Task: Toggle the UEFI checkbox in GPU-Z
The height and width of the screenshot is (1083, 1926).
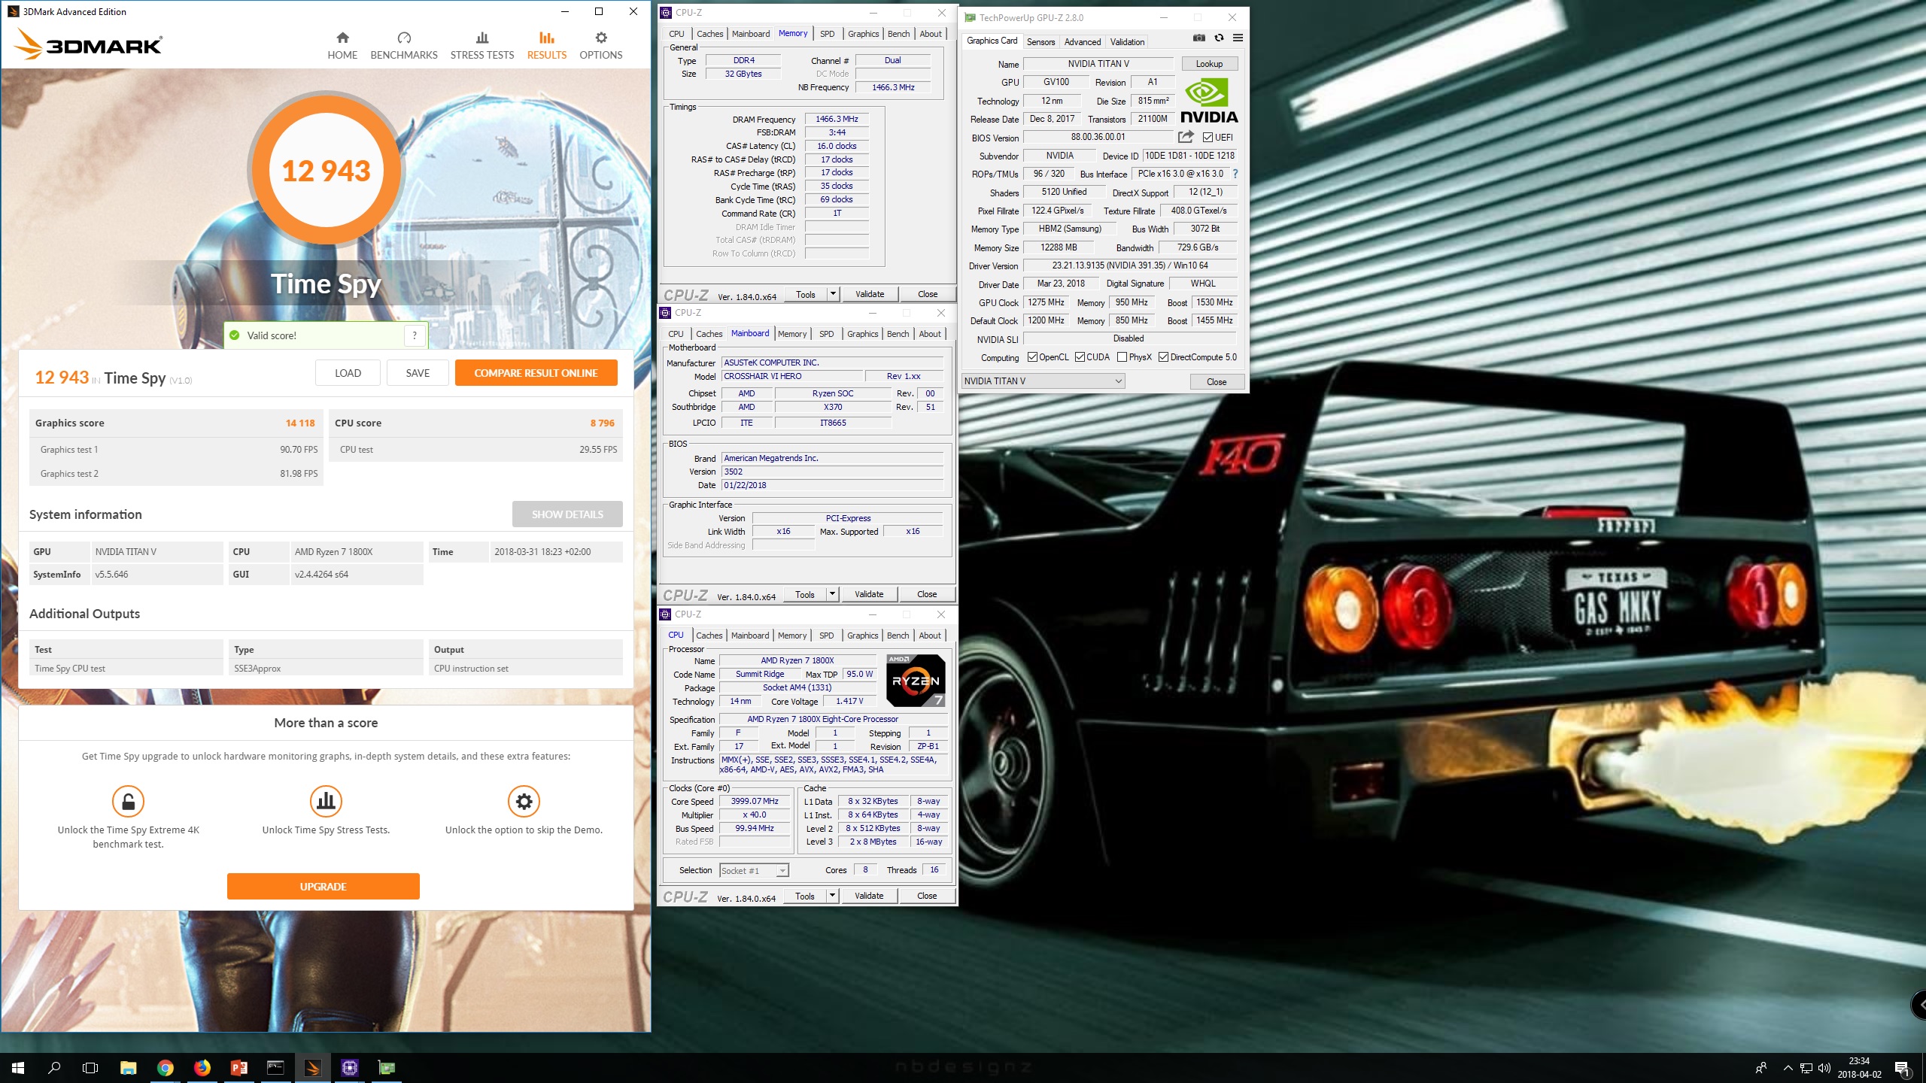Action: 1208,138
